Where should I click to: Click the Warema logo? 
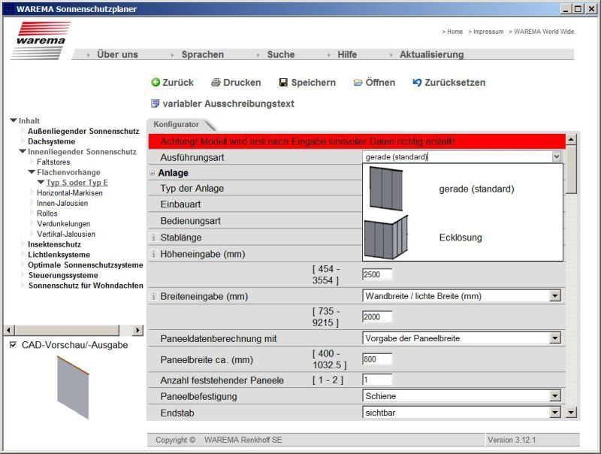point(41,41)
